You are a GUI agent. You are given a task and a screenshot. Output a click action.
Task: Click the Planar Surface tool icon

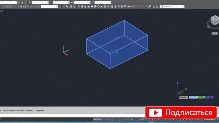point(108,6)
